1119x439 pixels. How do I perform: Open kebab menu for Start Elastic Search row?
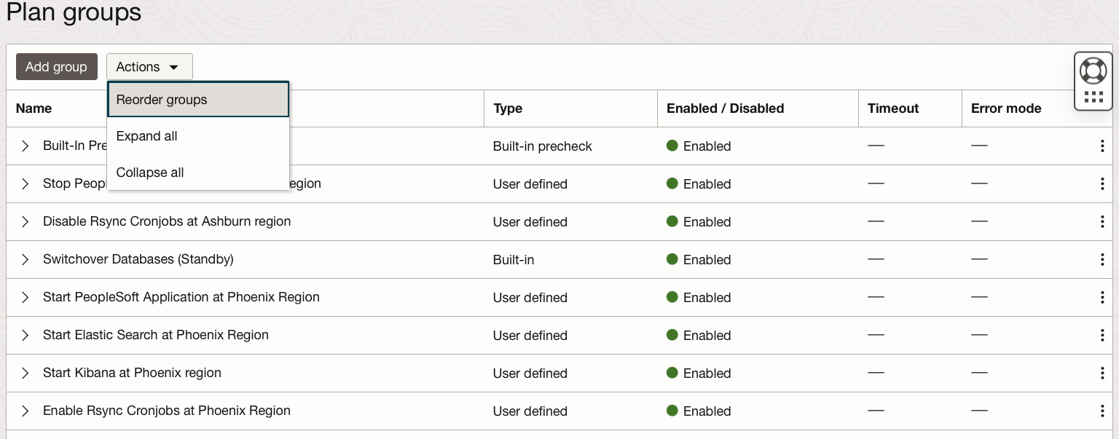pos(1102,336)
